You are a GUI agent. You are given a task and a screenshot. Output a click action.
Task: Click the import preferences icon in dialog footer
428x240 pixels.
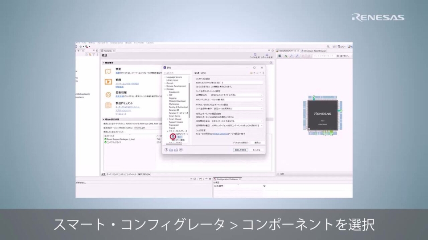point(171,150)
